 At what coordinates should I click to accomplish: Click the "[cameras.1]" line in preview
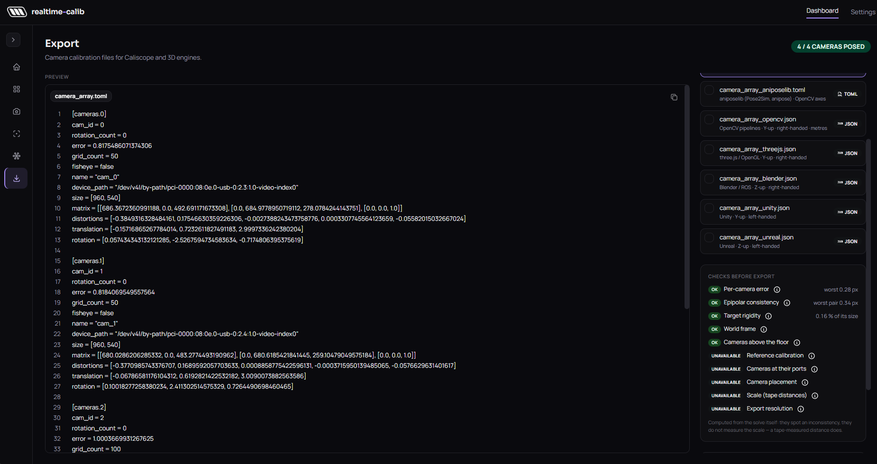pyautogui.click(x=88, y=261)
